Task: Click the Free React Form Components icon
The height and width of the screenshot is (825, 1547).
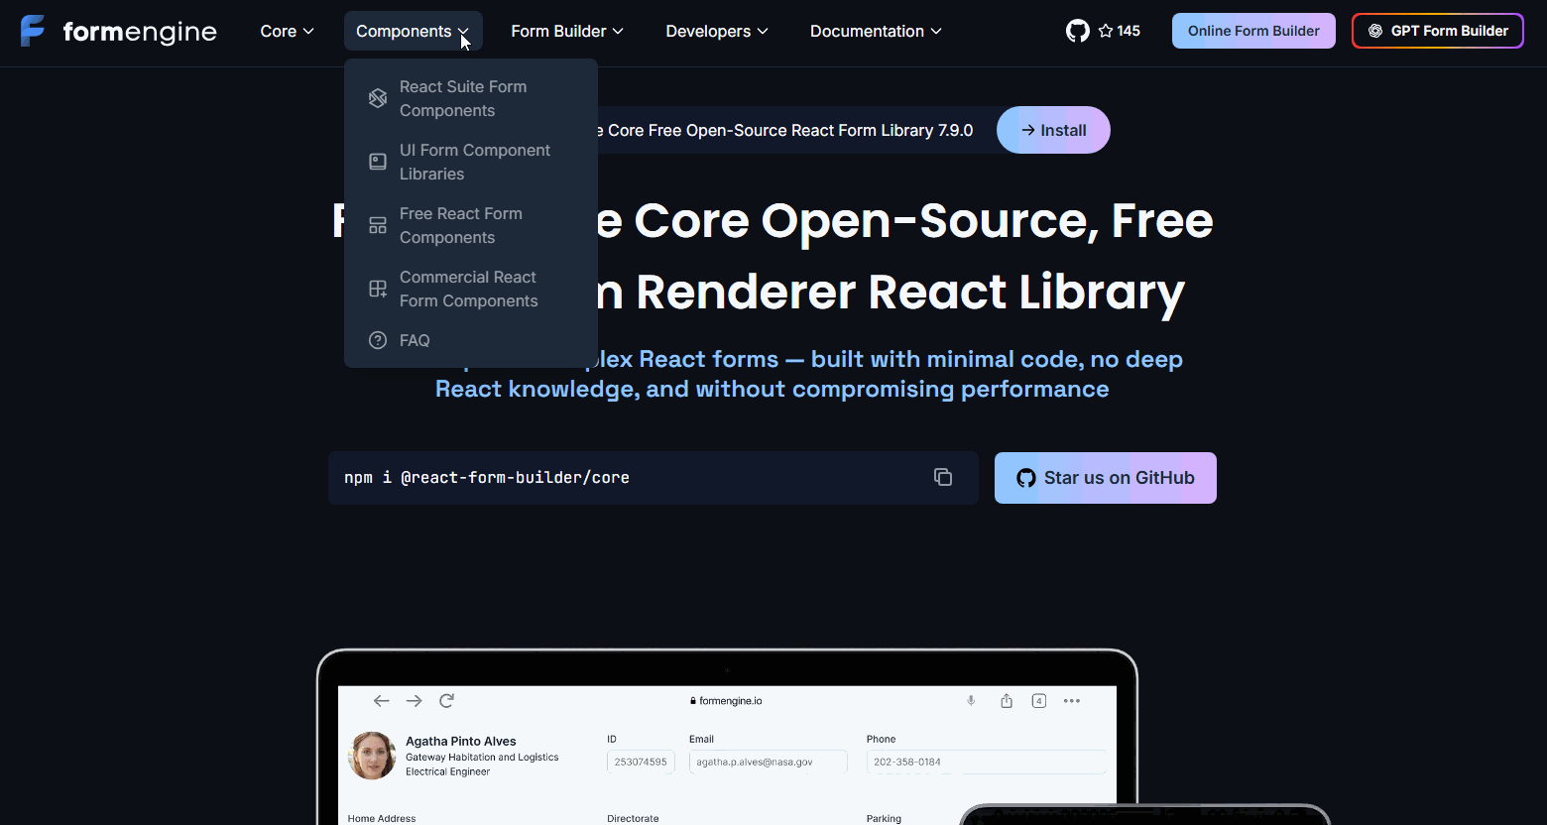Action: point(378,225)
